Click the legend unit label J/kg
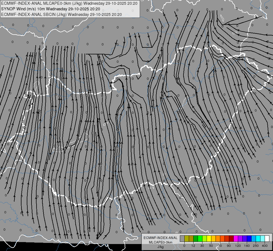The image size is (273, 251). 161,247
